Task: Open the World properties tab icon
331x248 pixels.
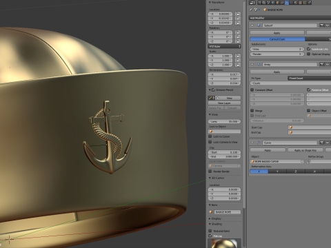Action: tap(273, 3)
